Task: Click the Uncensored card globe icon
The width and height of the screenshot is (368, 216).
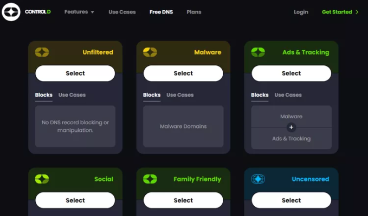Action: point(258,179)
